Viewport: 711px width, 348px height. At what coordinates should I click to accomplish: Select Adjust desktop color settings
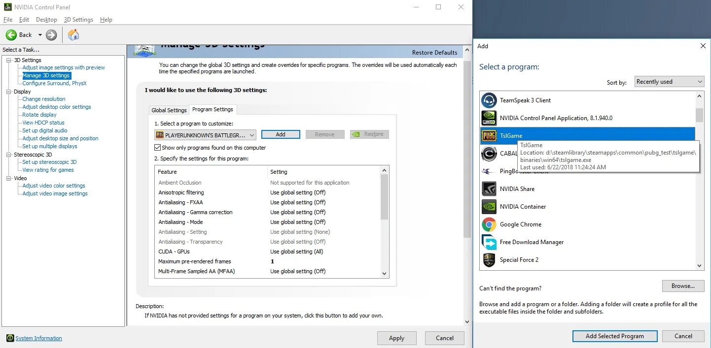pos(57,107)
